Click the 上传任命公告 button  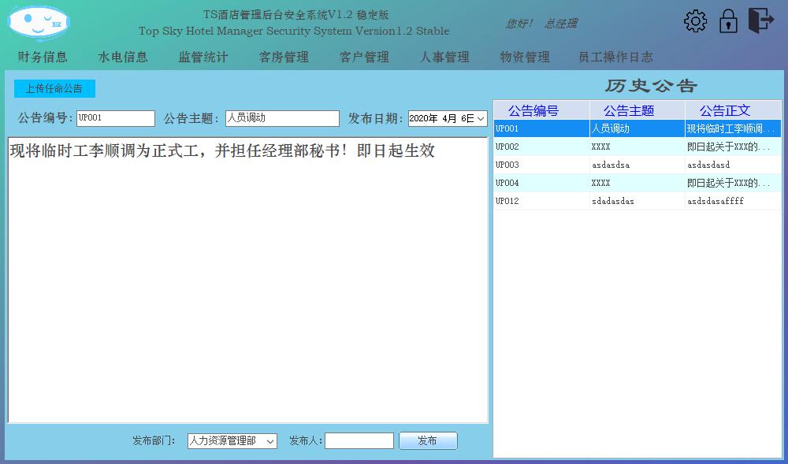[54, 88]
